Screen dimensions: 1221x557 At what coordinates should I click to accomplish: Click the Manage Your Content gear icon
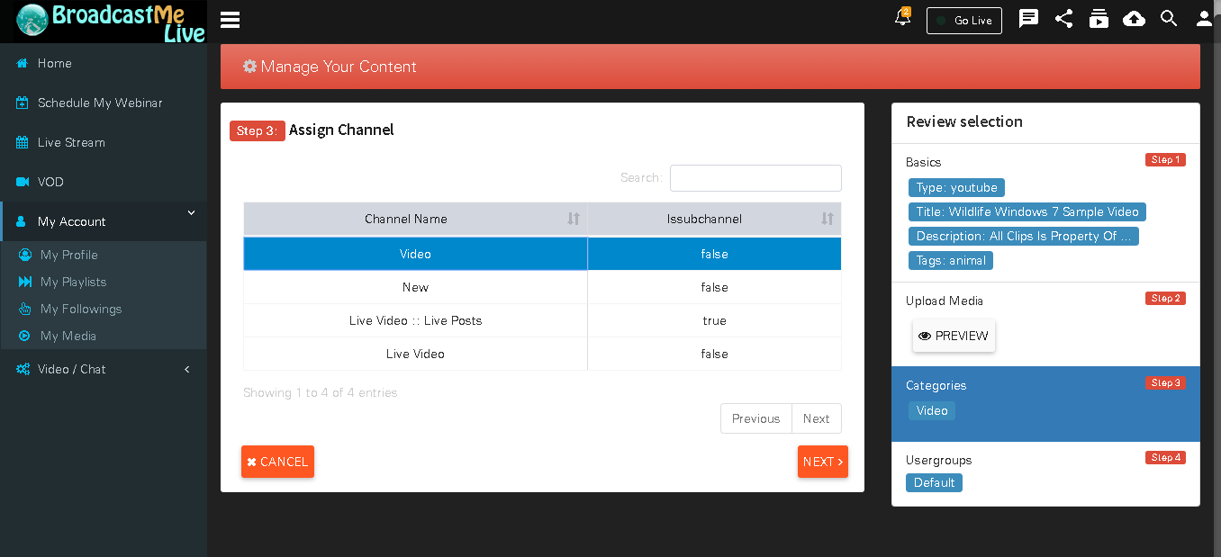tap(249, 67)
